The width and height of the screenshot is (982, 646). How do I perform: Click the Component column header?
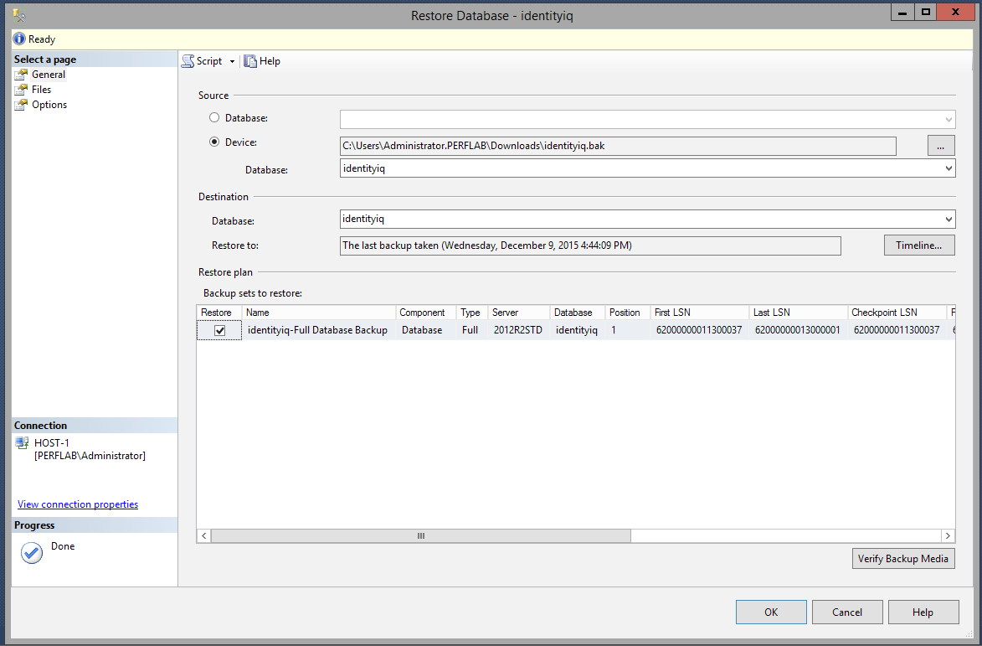point(426,313)
